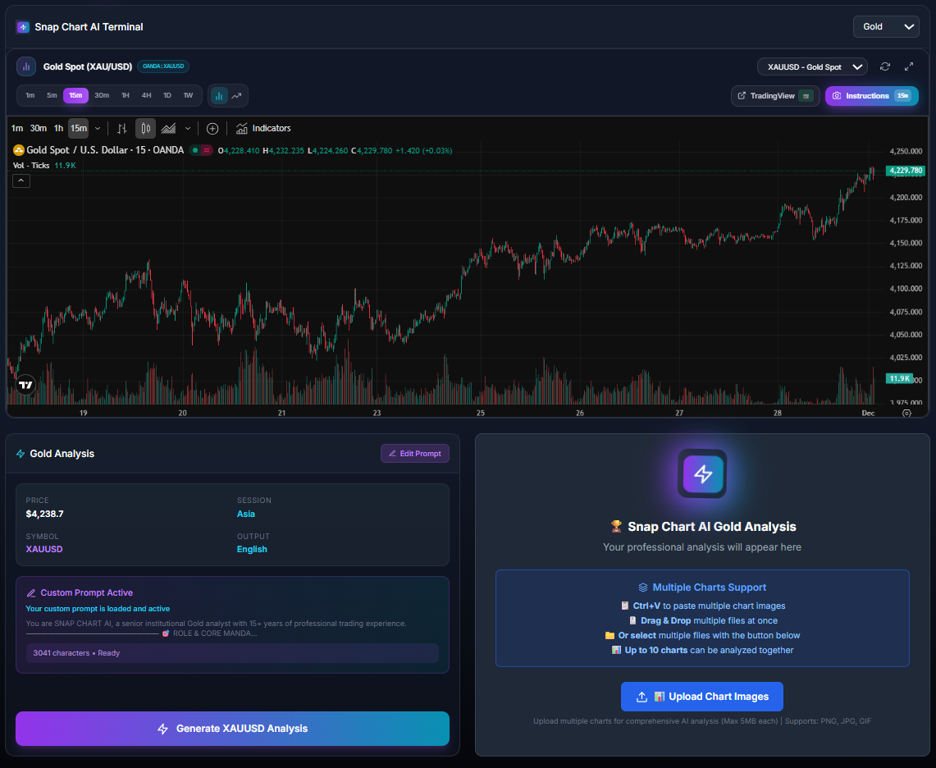
Task: Click the $4,238.7 price value
Action: 45,514
